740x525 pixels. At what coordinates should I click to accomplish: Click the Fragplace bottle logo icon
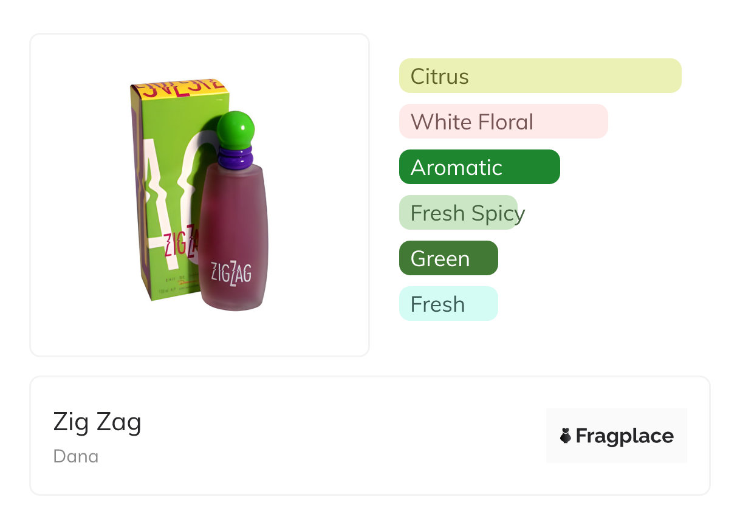point(566,436)
